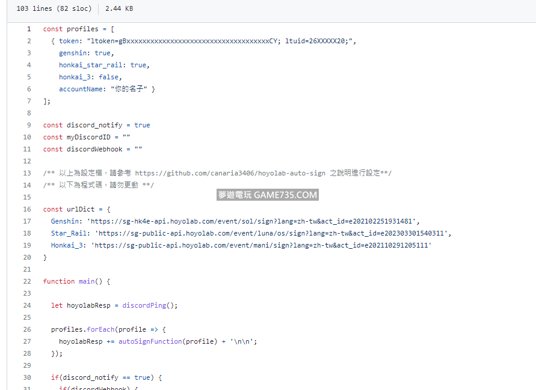Click line number 1 in the gutter

(28, 29)
